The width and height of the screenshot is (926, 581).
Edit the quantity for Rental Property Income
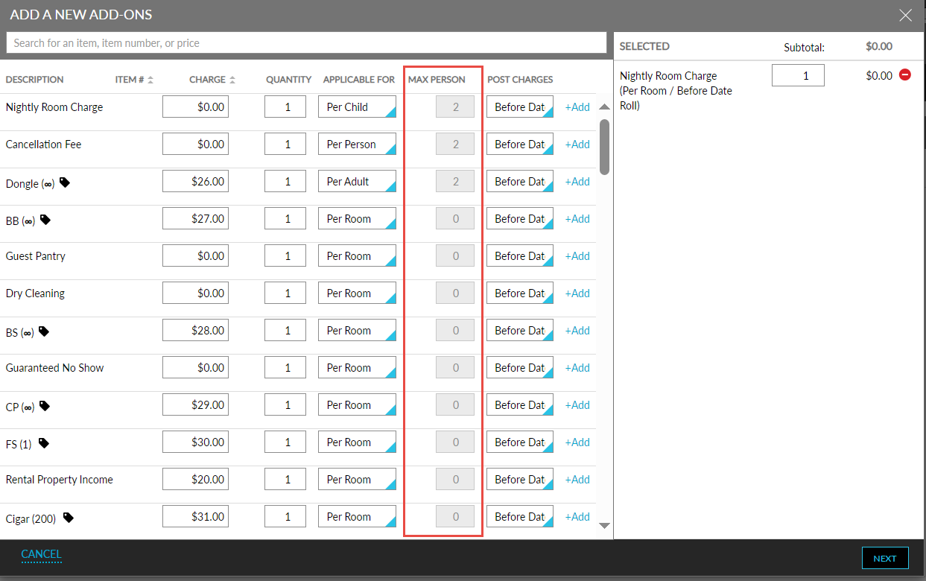point(285,479)
